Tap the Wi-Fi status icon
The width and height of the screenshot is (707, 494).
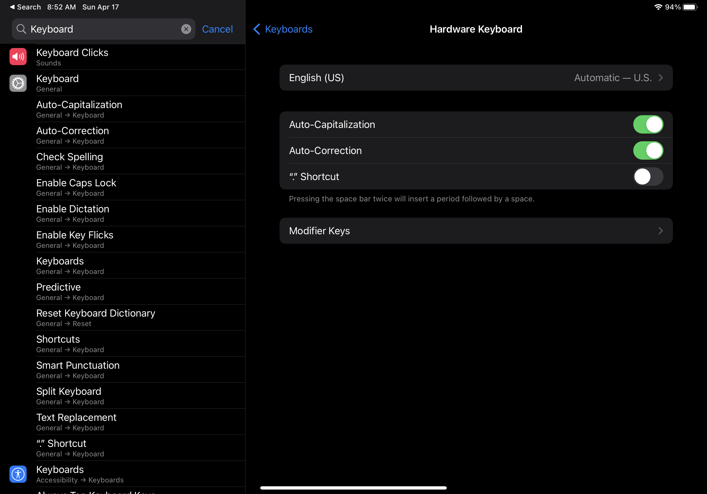coord(658,7)
